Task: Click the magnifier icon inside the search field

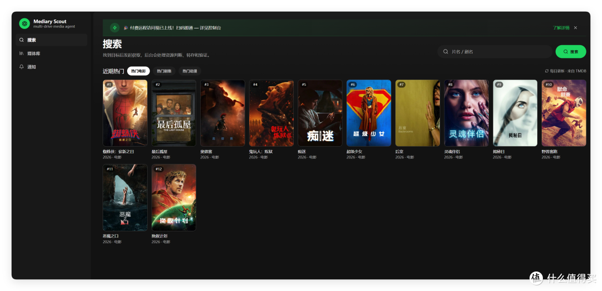Action: click(446, 51)
